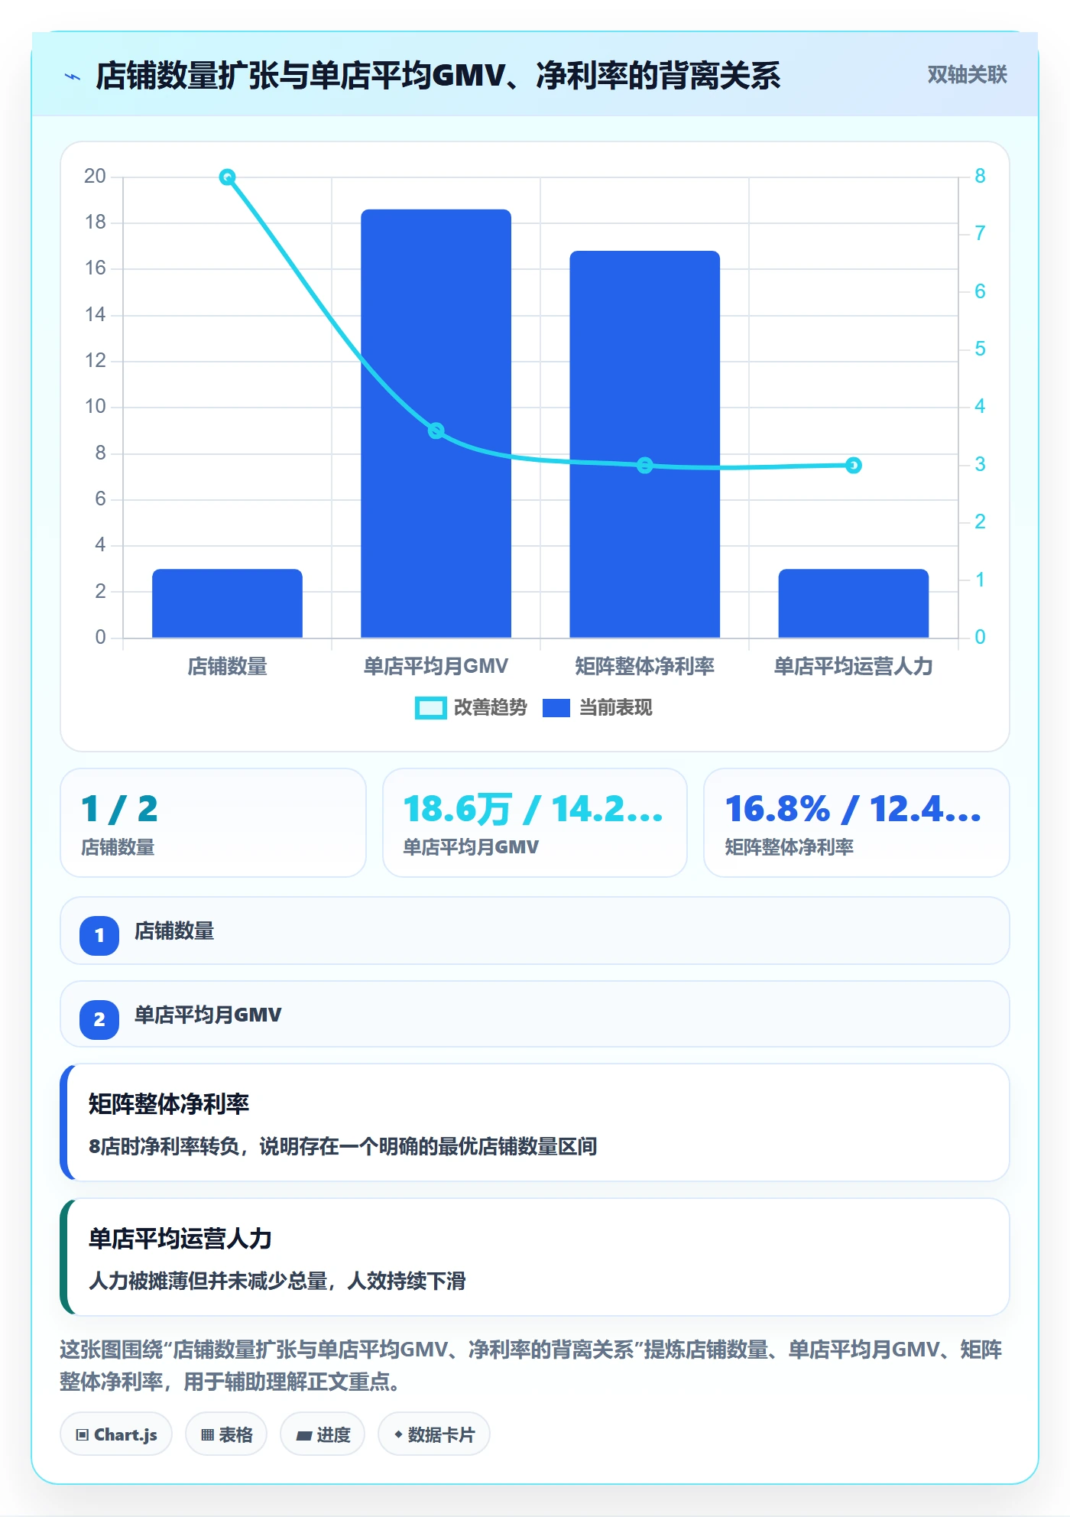Screen dimensions: 1070x1517
Task: Click the 人力被摊薄 description text
Action: pos(277,1281)
